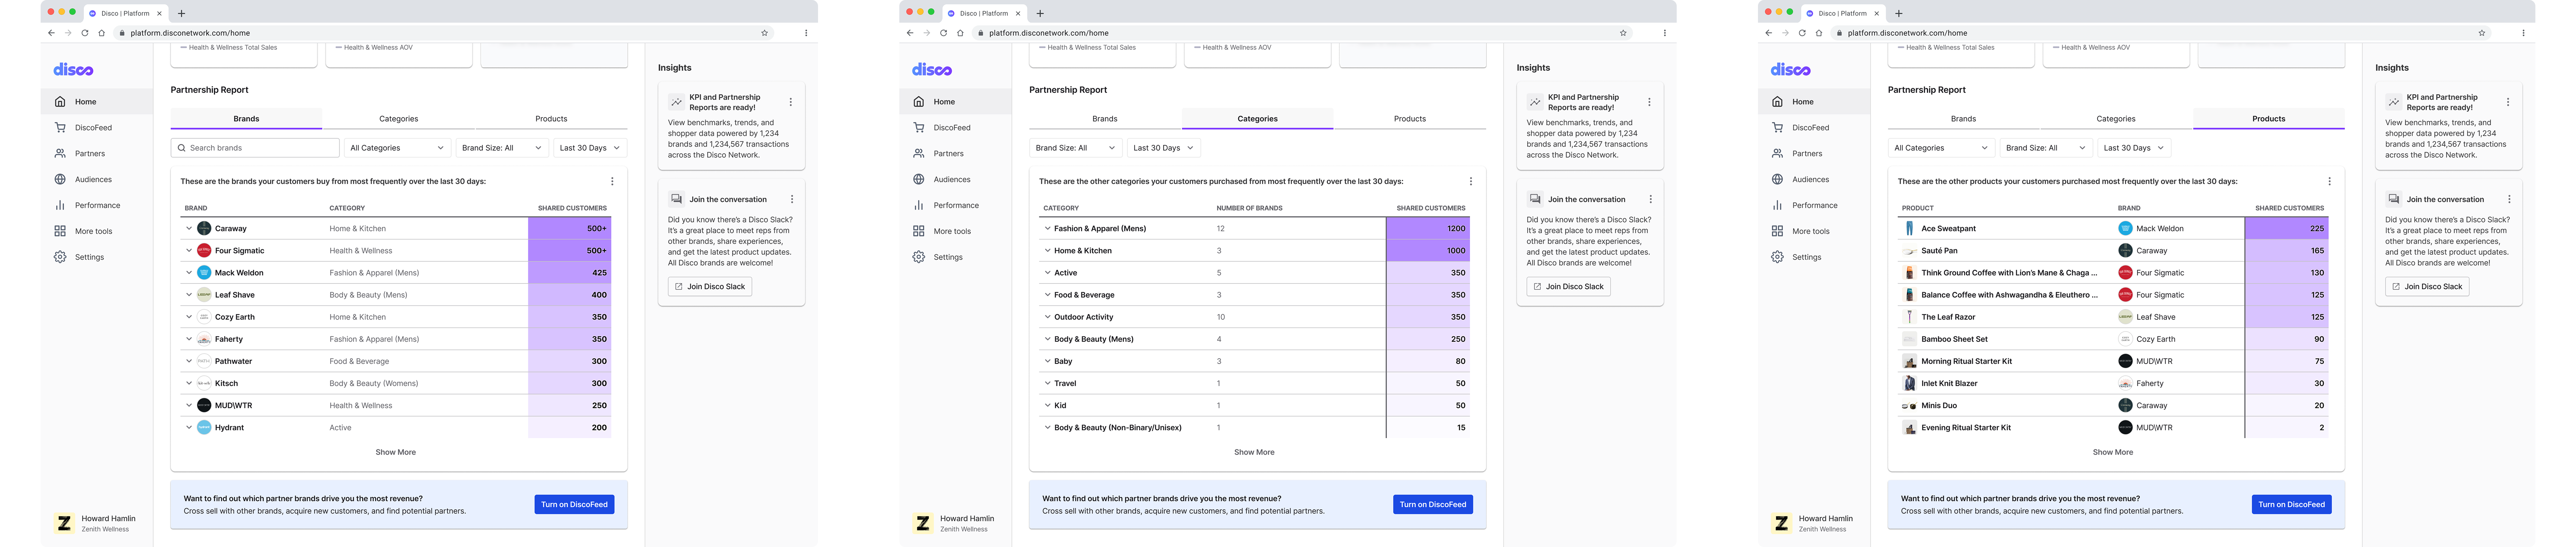Switch to the Brands tab in the right window

pos(1963,119)
